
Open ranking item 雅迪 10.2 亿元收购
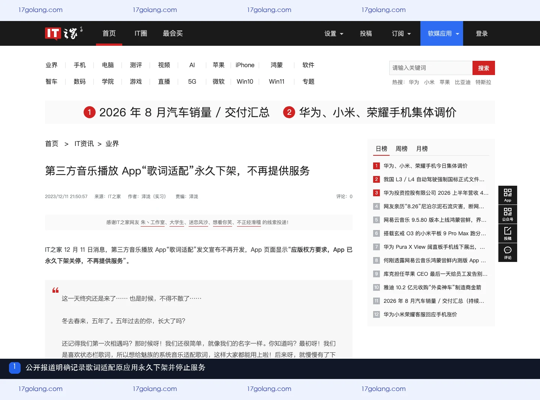(432, 287)
